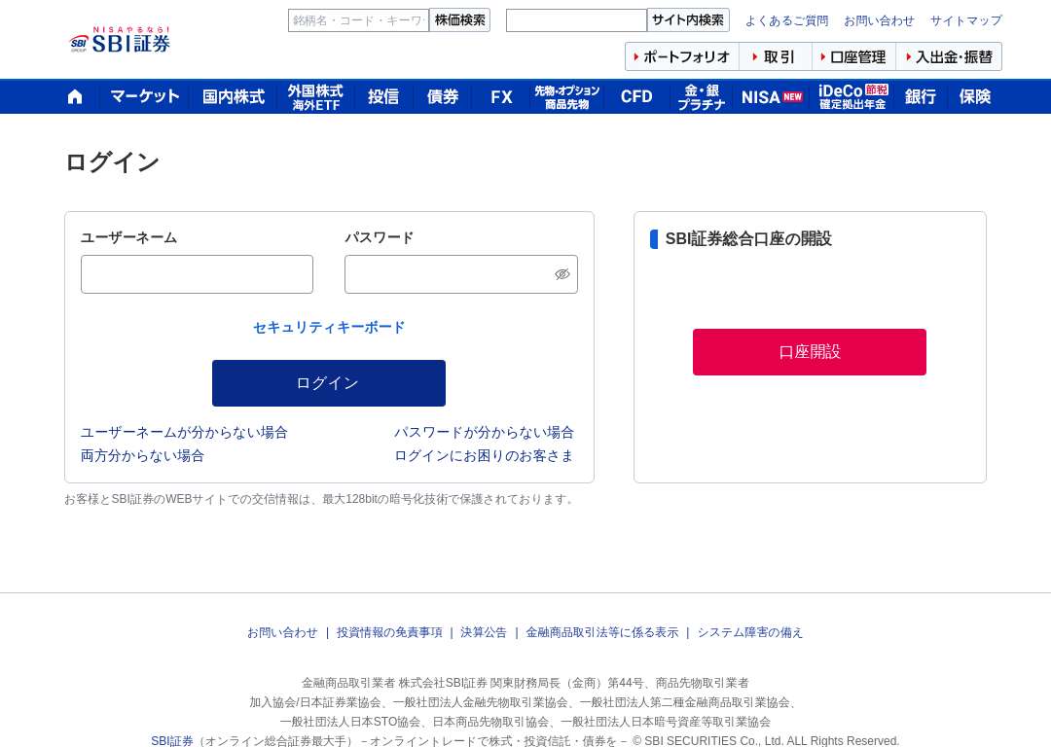Open サイトマップ link
The width and height of the screenshot is (1051, 747).
(x=966, y=20)
